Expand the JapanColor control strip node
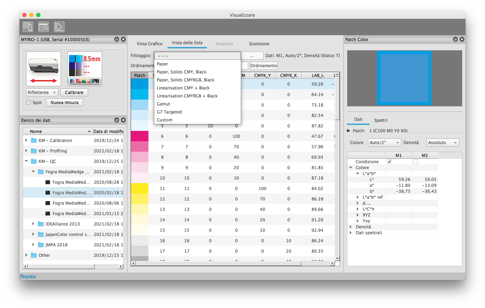The height and width of the screenshot is (308, 485). [x=33, y=235]
